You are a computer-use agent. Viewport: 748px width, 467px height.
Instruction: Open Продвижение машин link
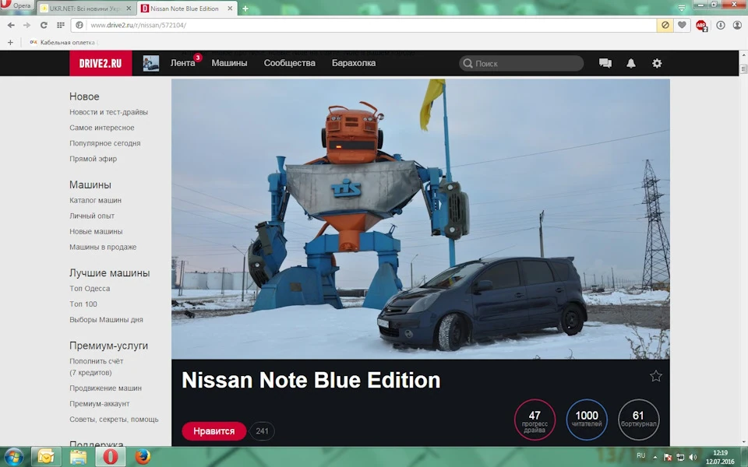point(105,388)
